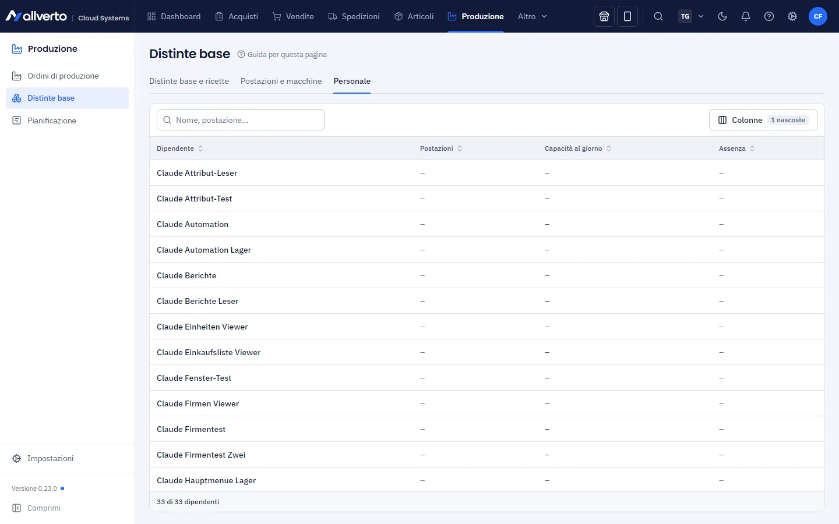Sort by Dipendente column
The width and height of the screenshot is (839, 524).
pyautogui.click(x=180, y=148)
